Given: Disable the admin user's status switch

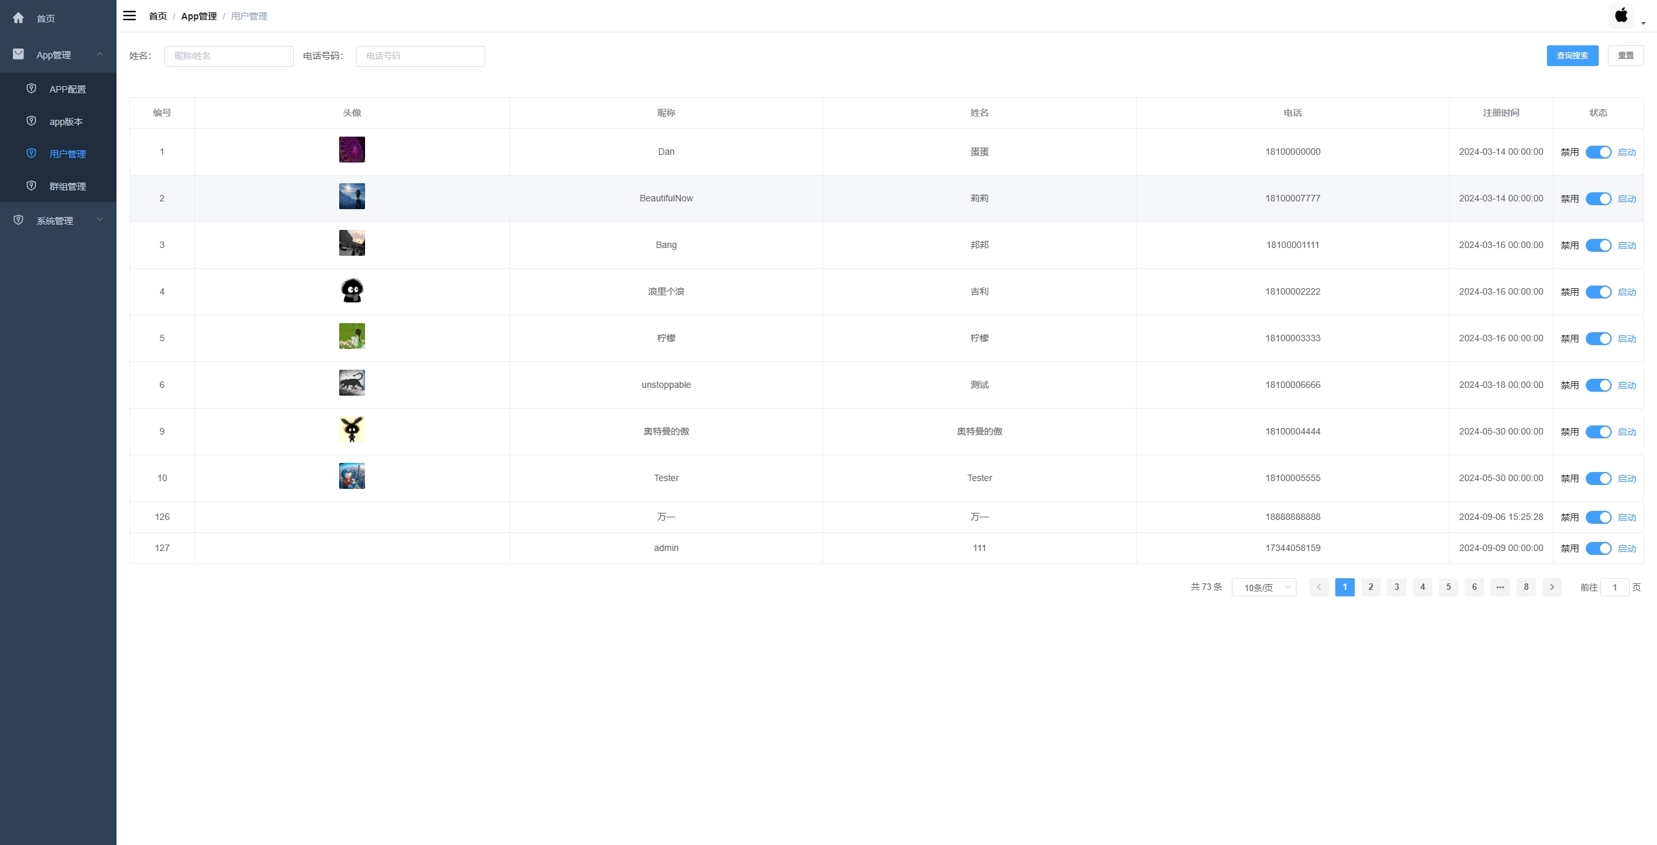Looking at the screenshot, I should pyautogui.click(x=1598, y=548).
